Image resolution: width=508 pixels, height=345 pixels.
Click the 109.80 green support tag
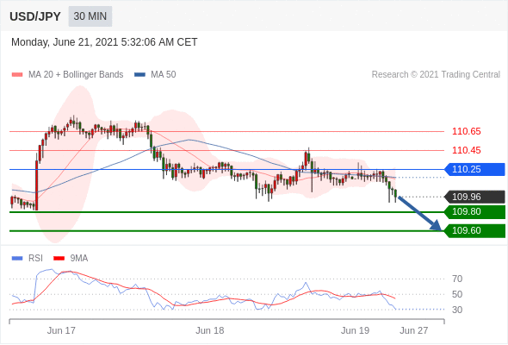point(474,212)
